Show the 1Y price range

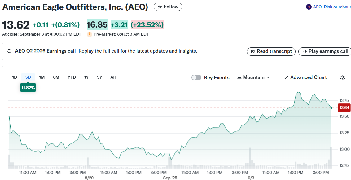[86, 77]
